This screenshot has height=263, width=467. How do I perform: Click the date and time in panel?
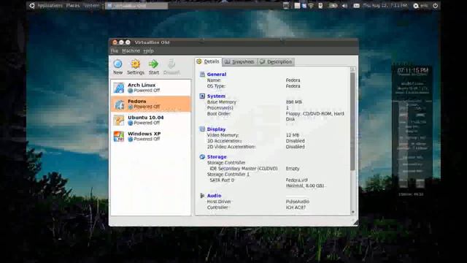(385, 6)
